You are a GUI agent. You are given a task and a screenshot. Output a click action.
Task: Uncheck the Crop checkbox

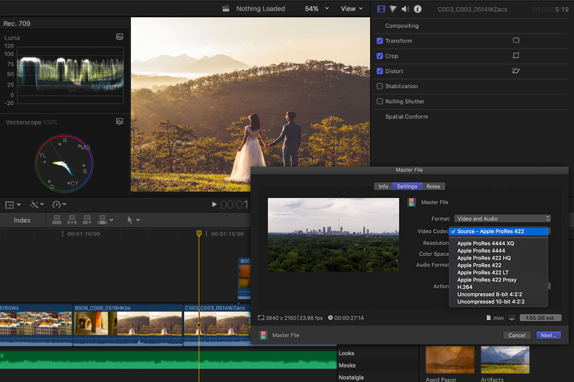[x=380, y=56]
